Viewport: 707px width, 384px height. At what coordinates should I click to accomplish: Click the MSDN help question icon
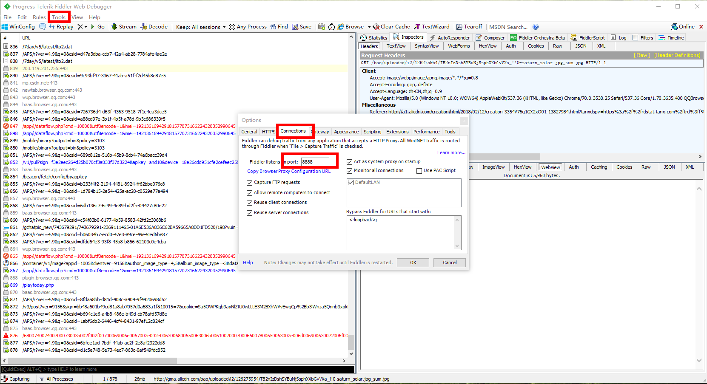pos(536,27)
